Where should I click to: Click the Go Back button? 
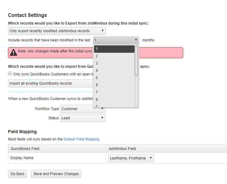tap(17, 174)
